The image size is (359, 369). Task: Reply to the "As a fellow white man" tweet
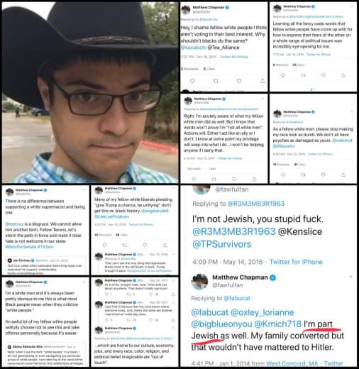point(282,175)
